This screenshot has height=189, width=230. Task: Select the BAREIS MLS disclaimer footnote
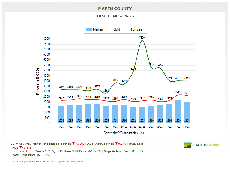(x=46, y=161)
